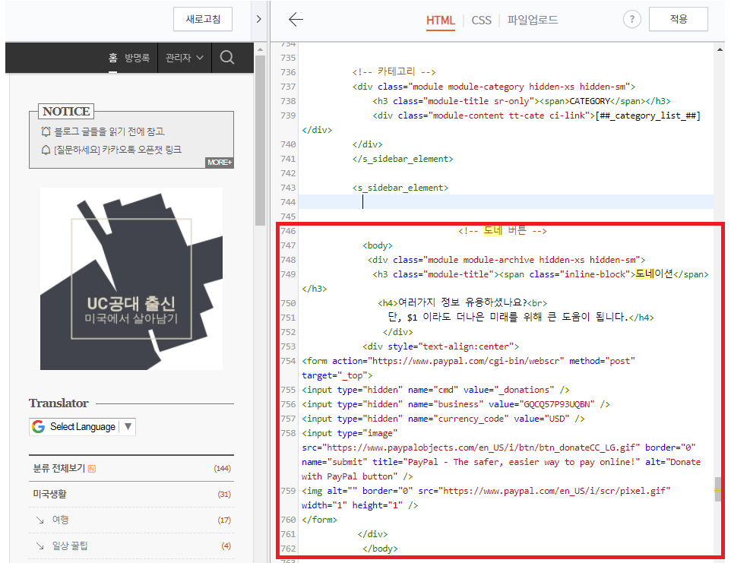The image size is (731, 563).
Task: Select the 홈 menu item
Action: click(x=112, y=58)
